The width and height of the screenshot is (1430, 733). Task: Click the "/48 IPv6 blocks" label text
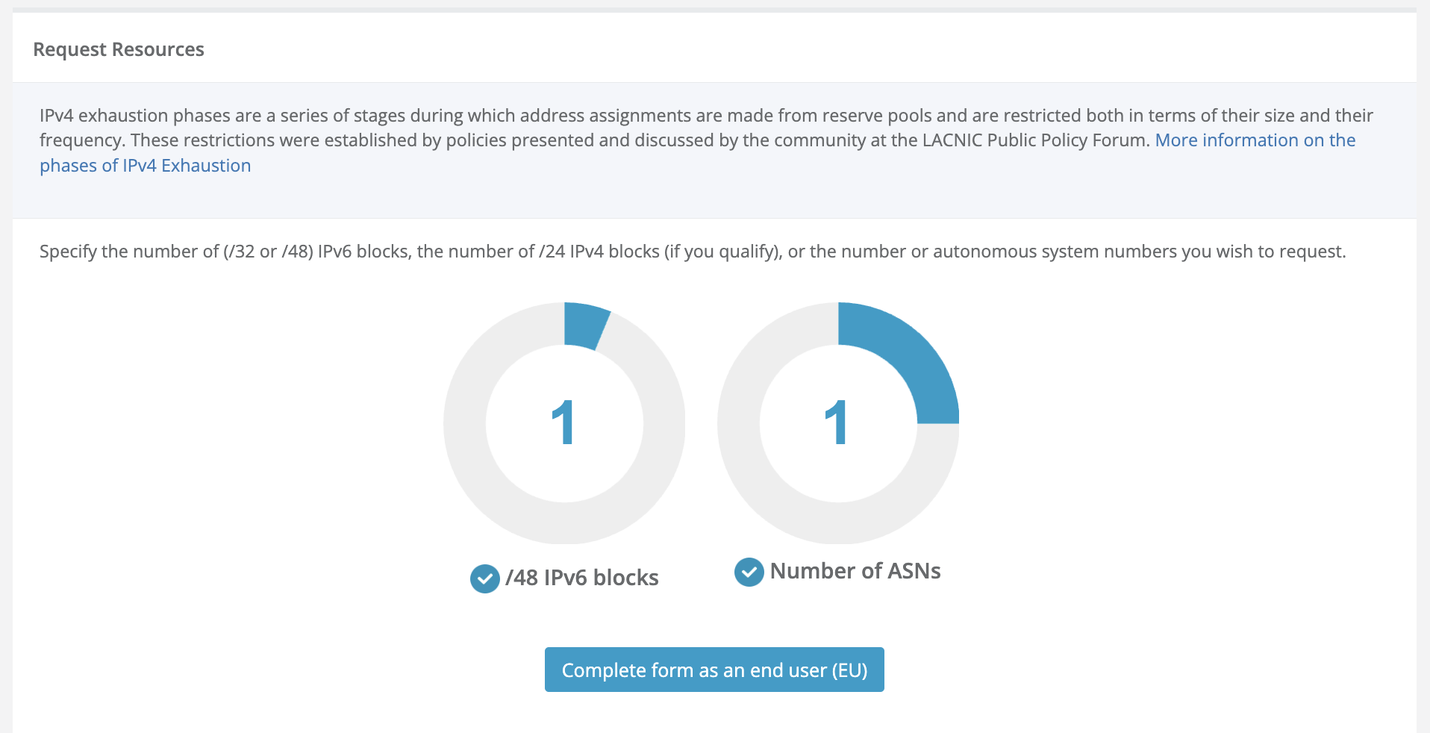581,578
